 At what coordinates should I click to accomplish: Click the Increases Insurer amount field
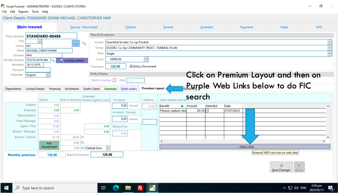tap(120, 106)
